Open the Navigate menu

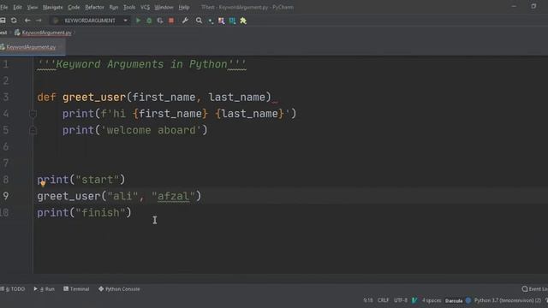point(53,7)
